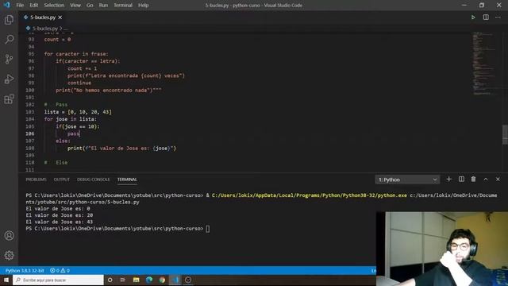The height and width of the screenshot is (286, 508).
Task: Switch to the TERMINAL panel tab
Action: click(x=127, y=180)
